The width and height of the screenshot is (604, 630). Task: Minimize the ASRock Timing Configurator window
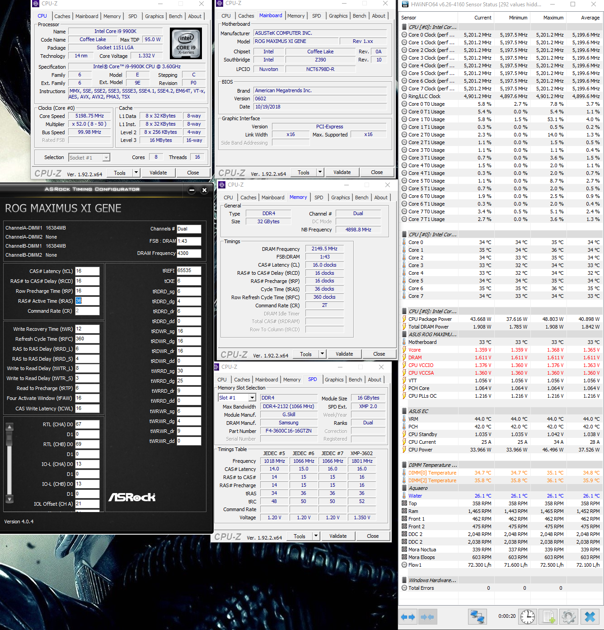[x=192, y=190]
